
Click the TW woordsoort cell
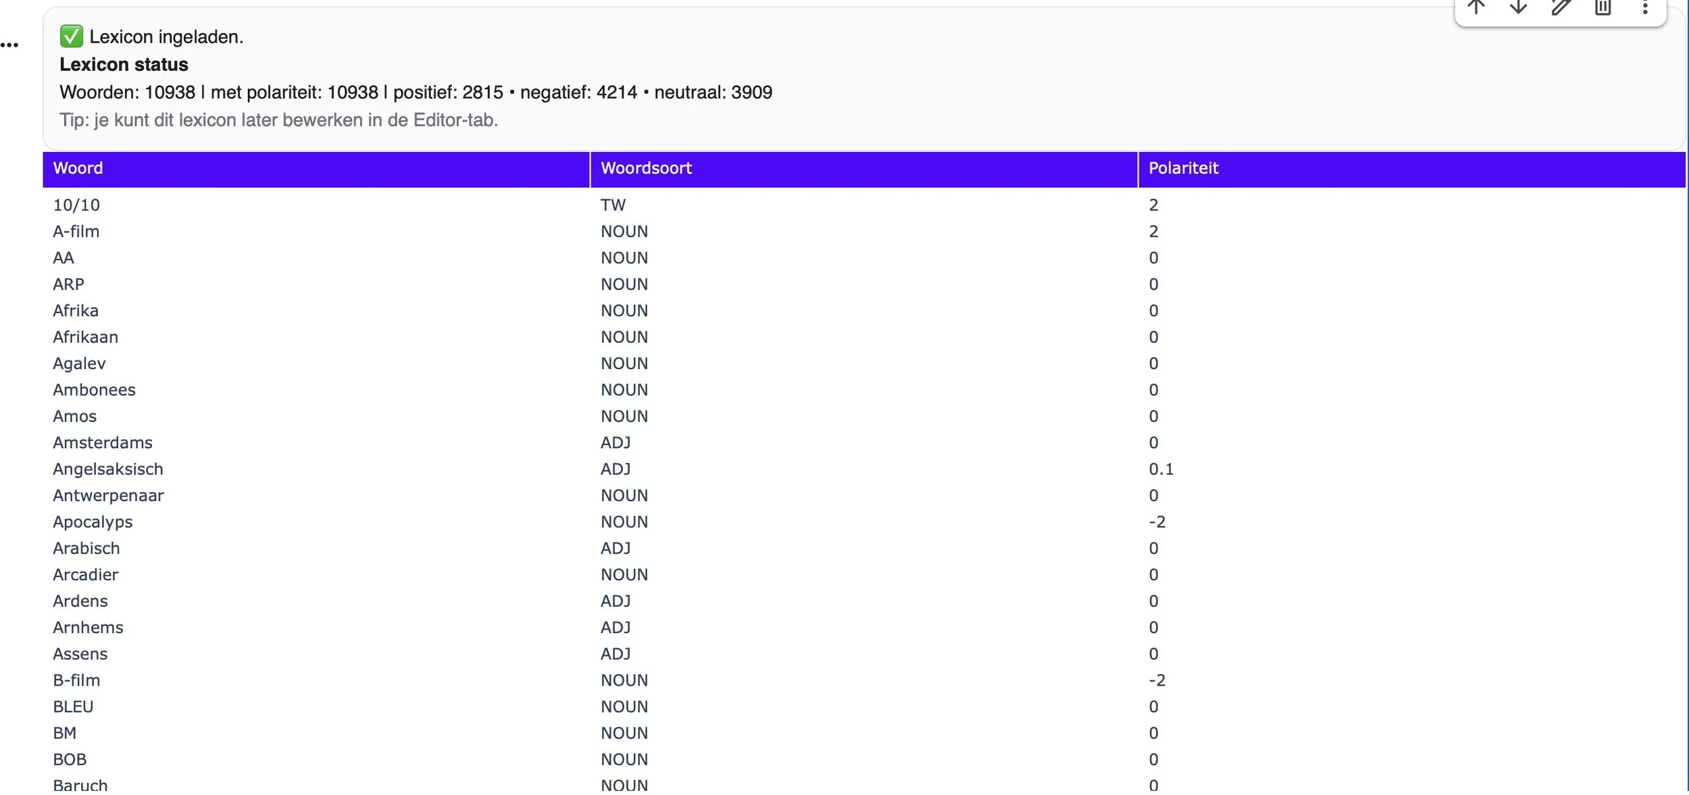click(x=613, y=205)
